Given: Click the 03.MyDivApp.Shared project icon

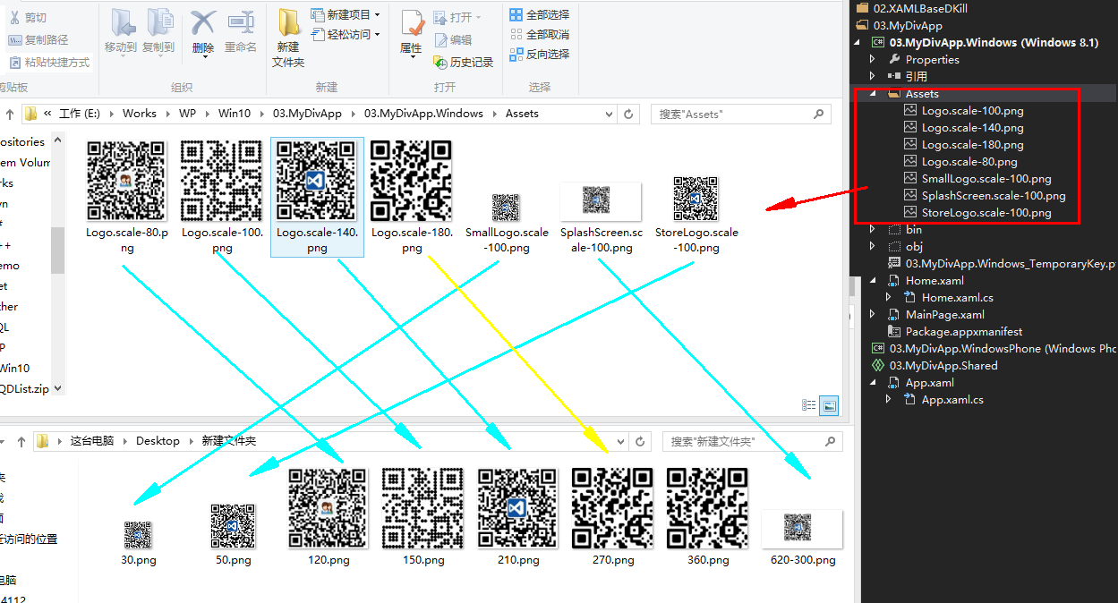Looking at the screenshot, I should tap(879, 366).
